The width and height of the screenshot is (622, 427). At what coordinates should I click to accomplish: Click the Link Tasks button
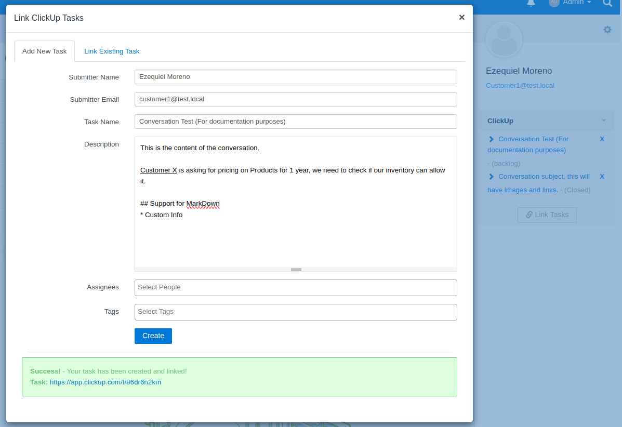pos(547,215)
